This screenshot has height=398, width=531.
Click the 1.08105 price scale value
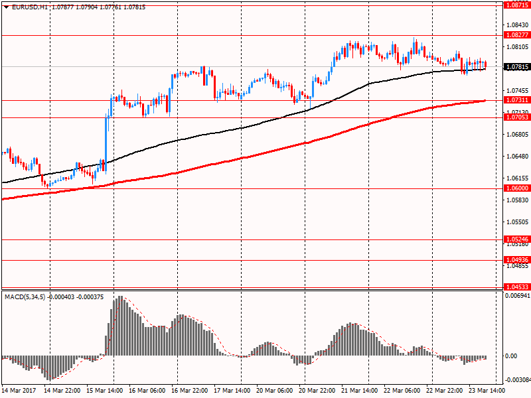(517, 46)
